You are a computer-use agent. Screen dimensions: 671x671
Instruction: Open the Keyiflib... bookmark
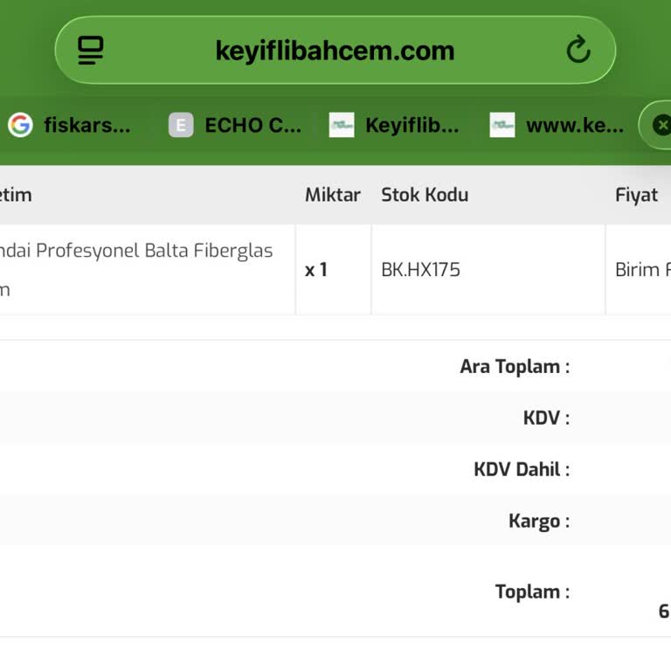[x=394, y=125]
